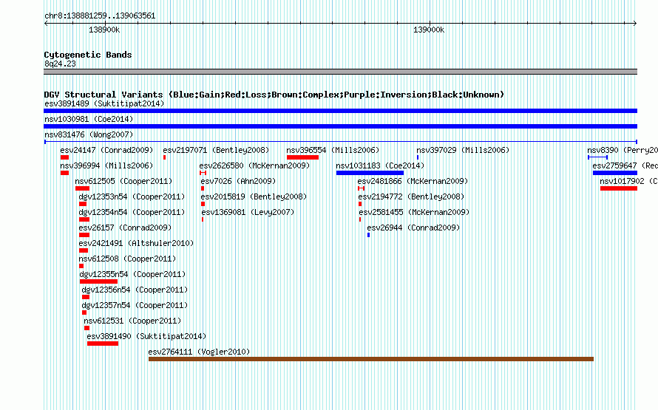Click dgv12353n54 (Cooper2011) label
Viewport: 658px width, 410px height.
[132, 197]
